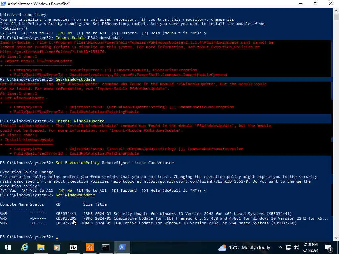
Task: Open the notification center icon
Action: pos(328,248)
